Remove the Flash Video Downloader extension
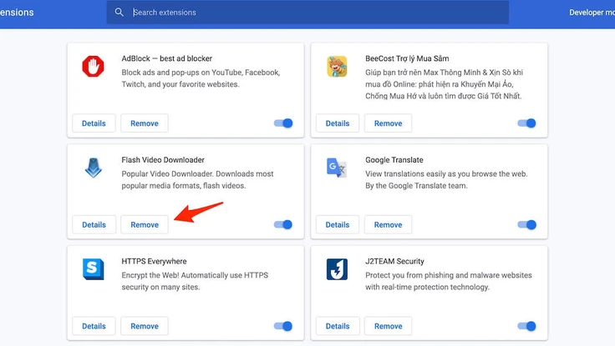This screenshot has width=615, height=346. tap(145, 224)
